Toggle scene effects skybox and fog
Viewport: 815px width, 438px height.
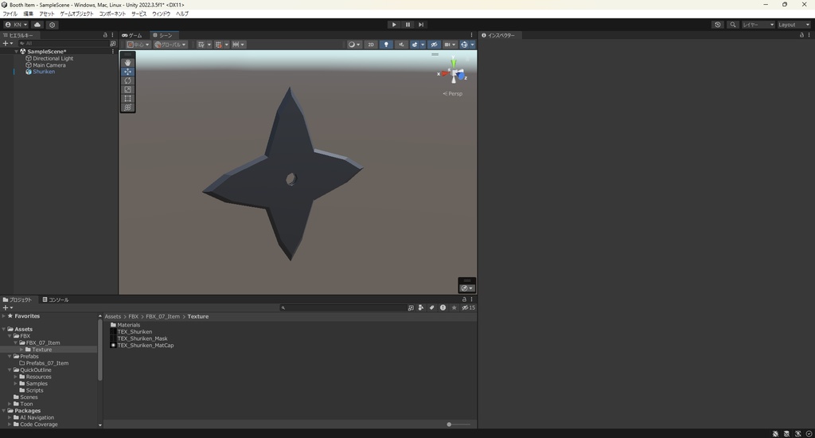pos(415,45)
